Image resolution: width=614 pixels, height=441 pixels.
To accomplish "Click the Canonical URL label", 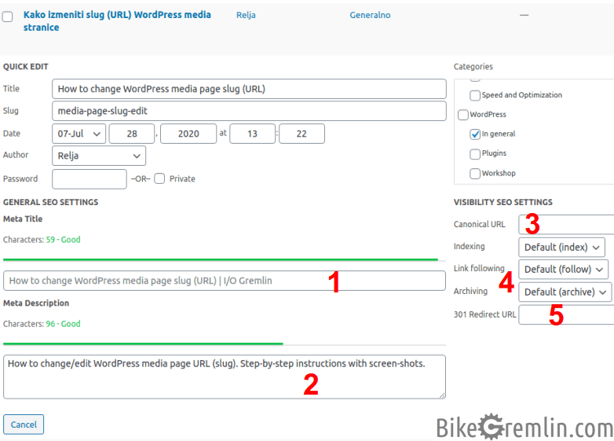I will click(x=479, y=224).
